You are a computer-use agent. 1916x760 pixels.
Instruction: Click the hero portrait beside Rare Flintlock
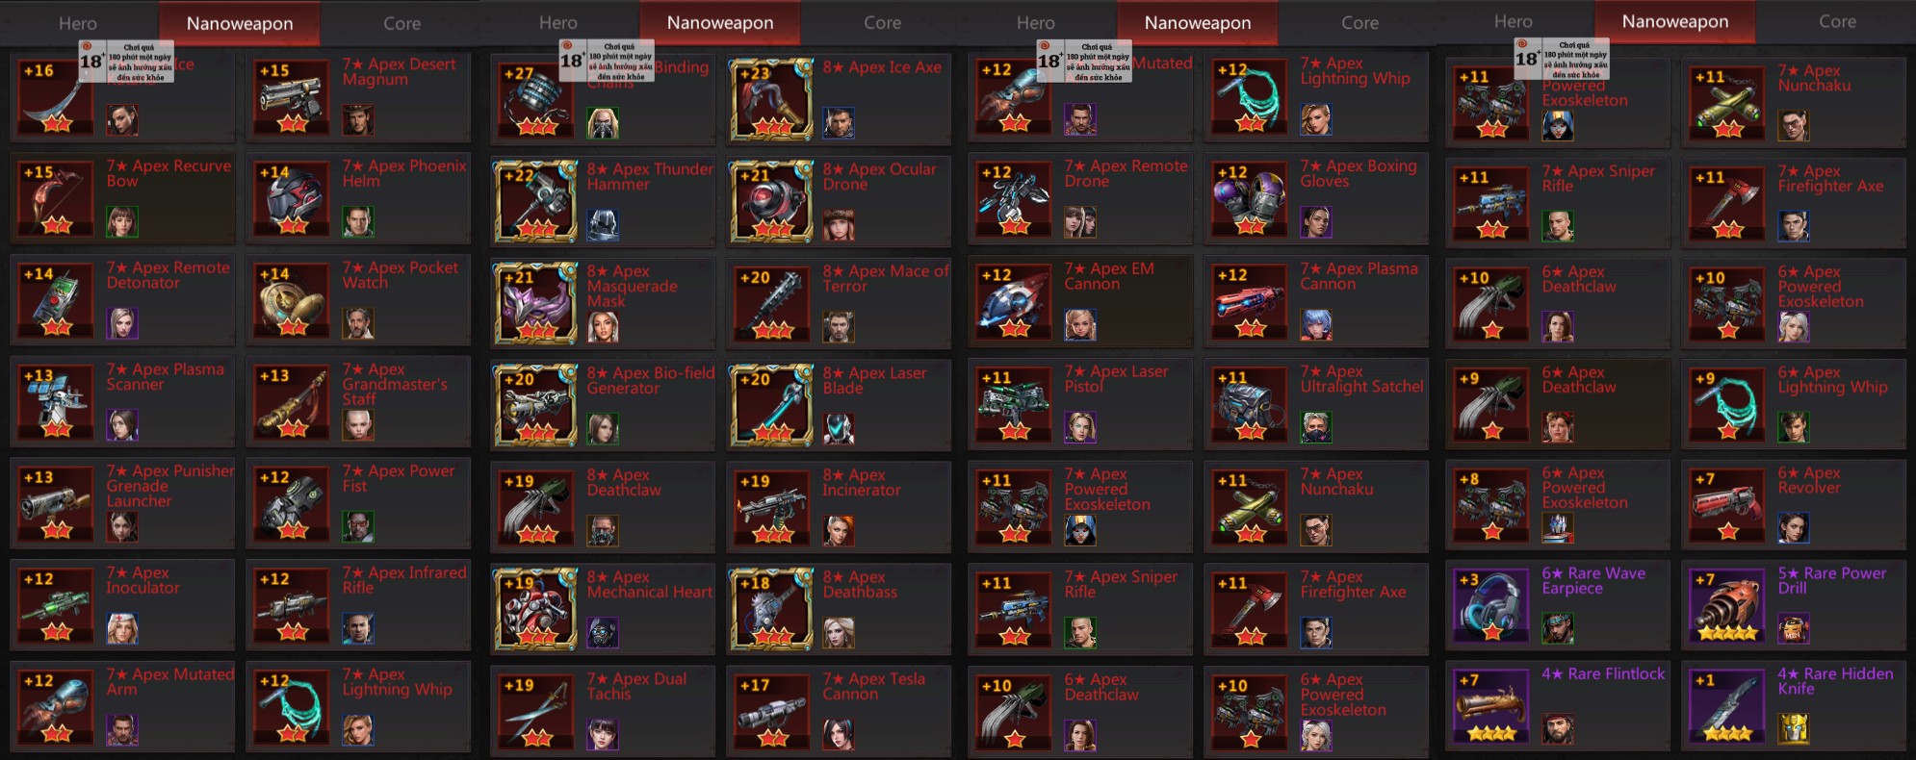pos(1558,729)
